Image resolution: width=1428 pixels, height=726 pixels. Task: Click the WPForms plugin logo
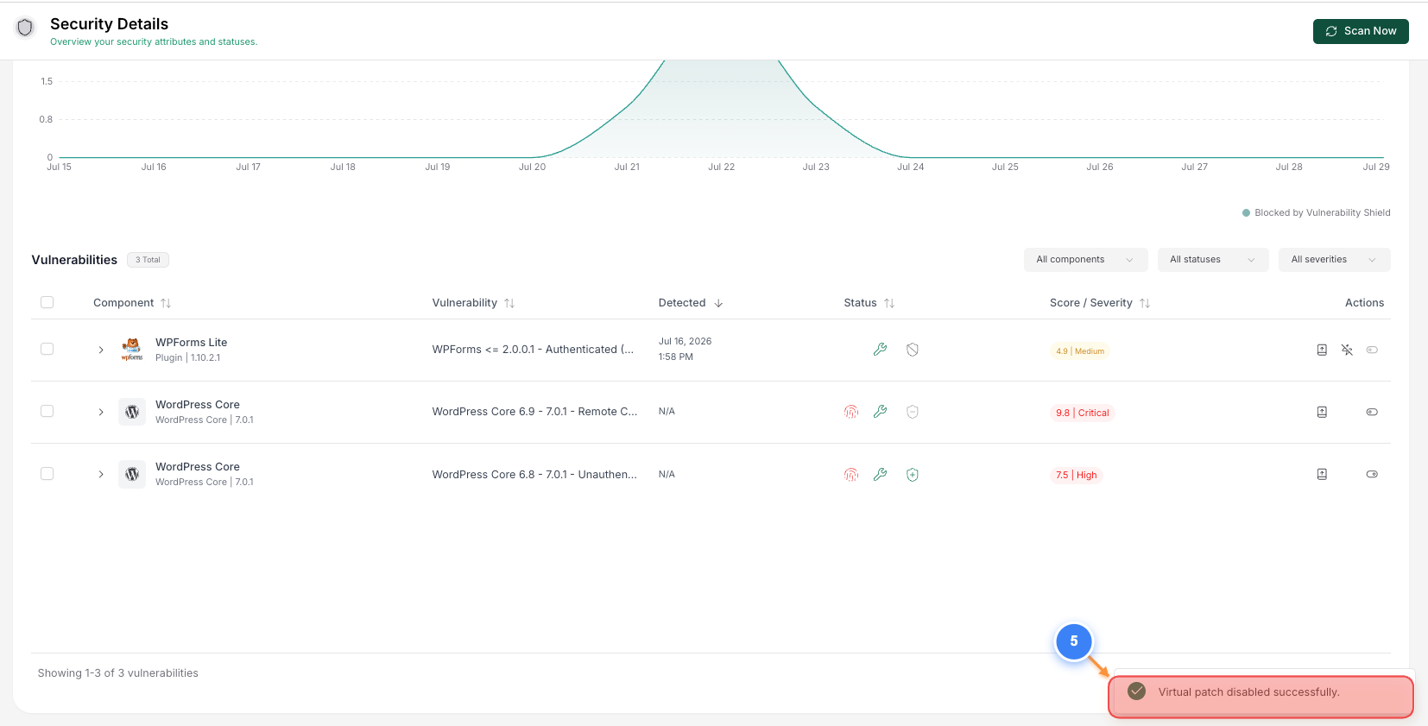click(x=132, y=350)
